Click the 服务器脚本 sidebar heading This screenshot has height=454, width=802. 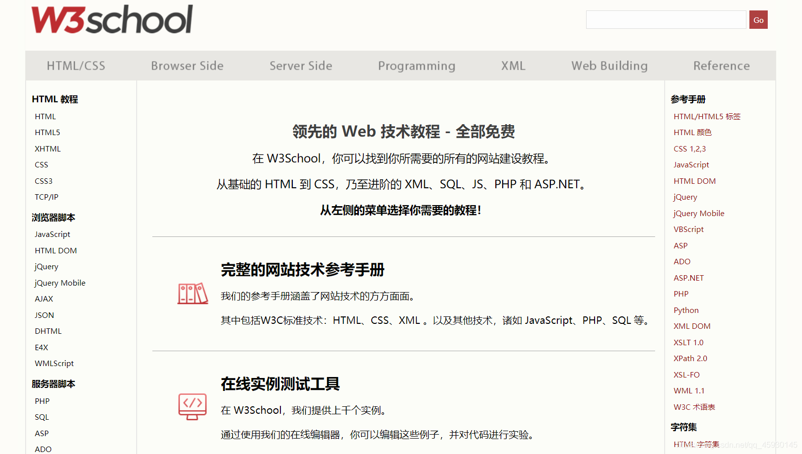[x=53, y=384]
